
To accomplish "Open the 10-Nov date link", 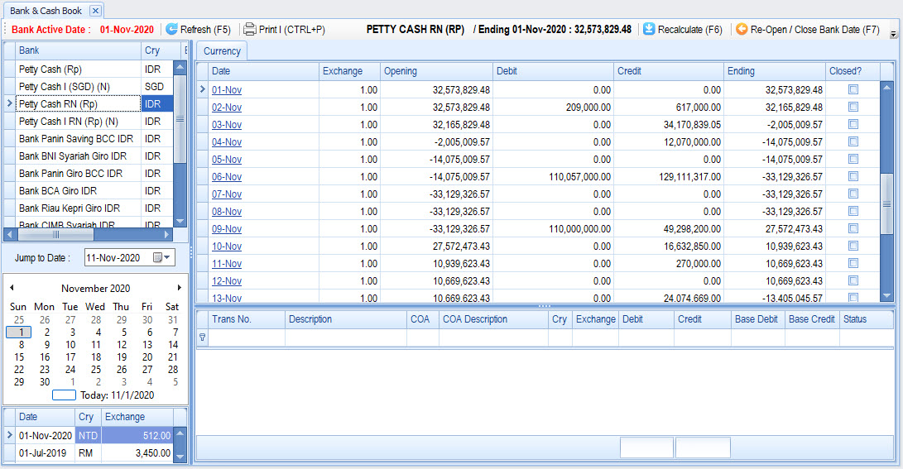I will click(227, 246).
